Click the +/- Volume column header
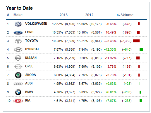151x113 pixels. 125,15
